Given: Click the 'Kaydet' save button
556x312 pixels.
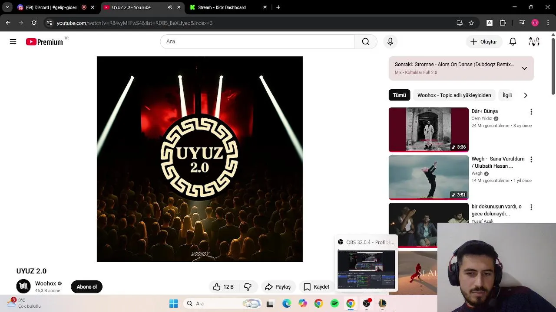Looking at the screenshot, I should [316, 287].
